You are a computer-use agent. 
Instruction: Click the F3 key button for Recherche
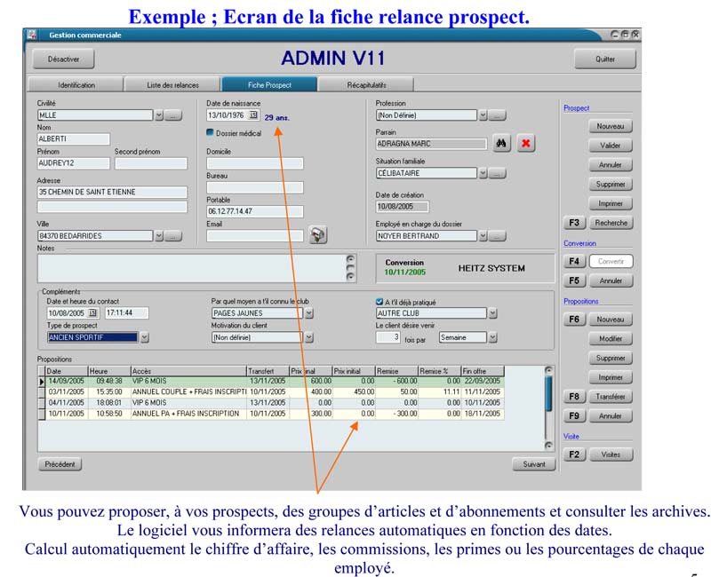574,223
